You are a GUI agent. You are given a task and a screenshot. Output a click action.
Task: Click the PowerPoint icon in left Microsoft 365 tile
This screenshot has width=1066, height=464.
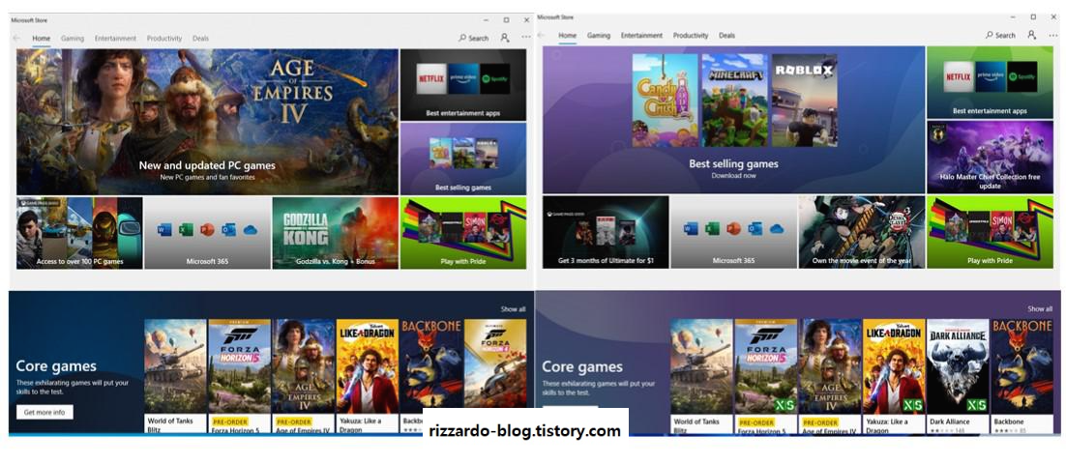[207, 230]
